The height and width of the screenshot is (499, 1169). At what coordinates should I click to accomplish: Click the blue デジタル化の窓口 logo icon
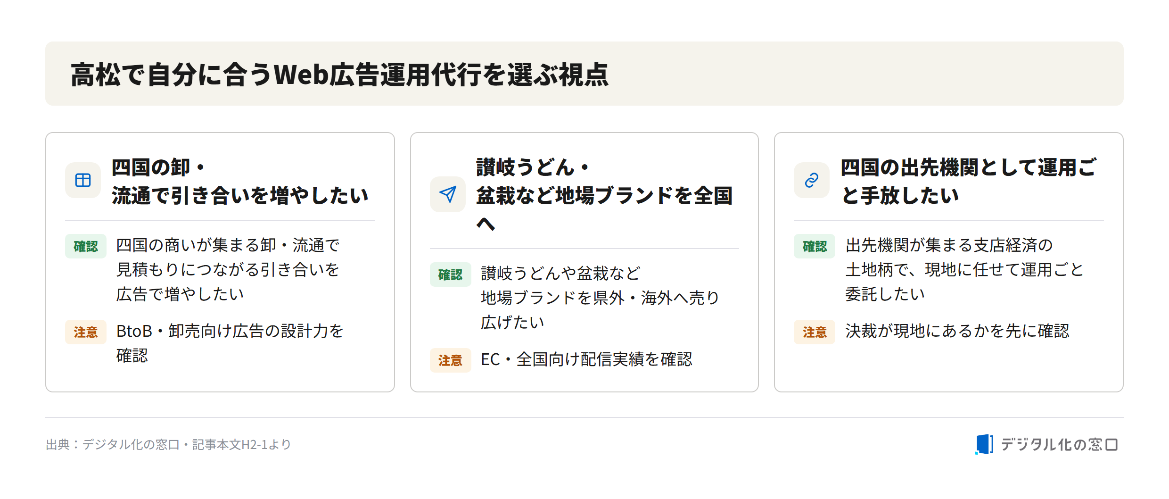click(984, 444)
